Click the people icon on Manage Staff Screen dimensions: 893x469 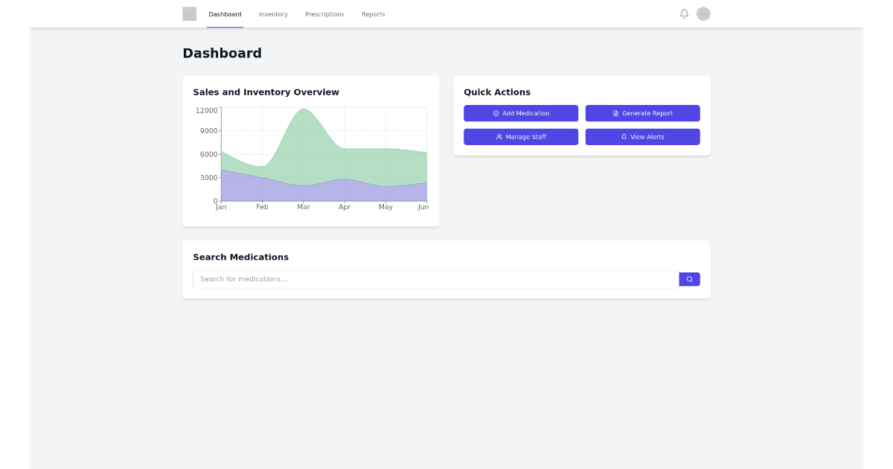point(499,137)
